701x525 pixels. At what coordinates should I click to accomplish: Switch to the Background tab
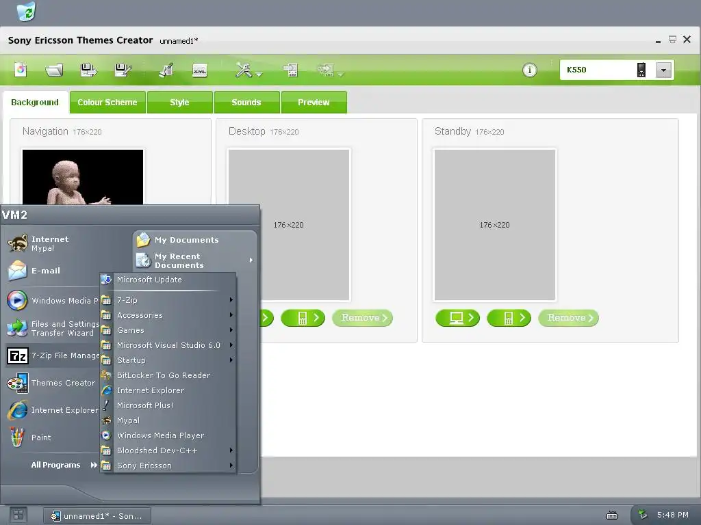pyautogui.click(x=35, y=103)
